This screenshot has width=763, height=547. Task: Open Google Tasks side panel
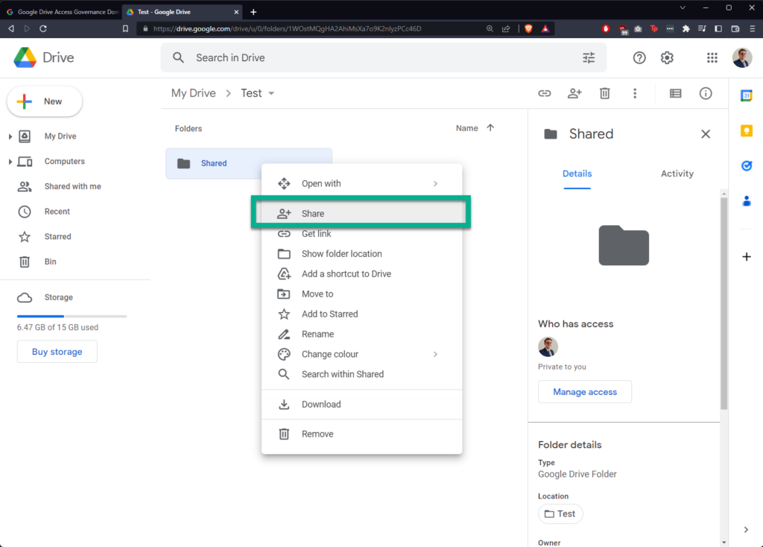pos(746,165)
